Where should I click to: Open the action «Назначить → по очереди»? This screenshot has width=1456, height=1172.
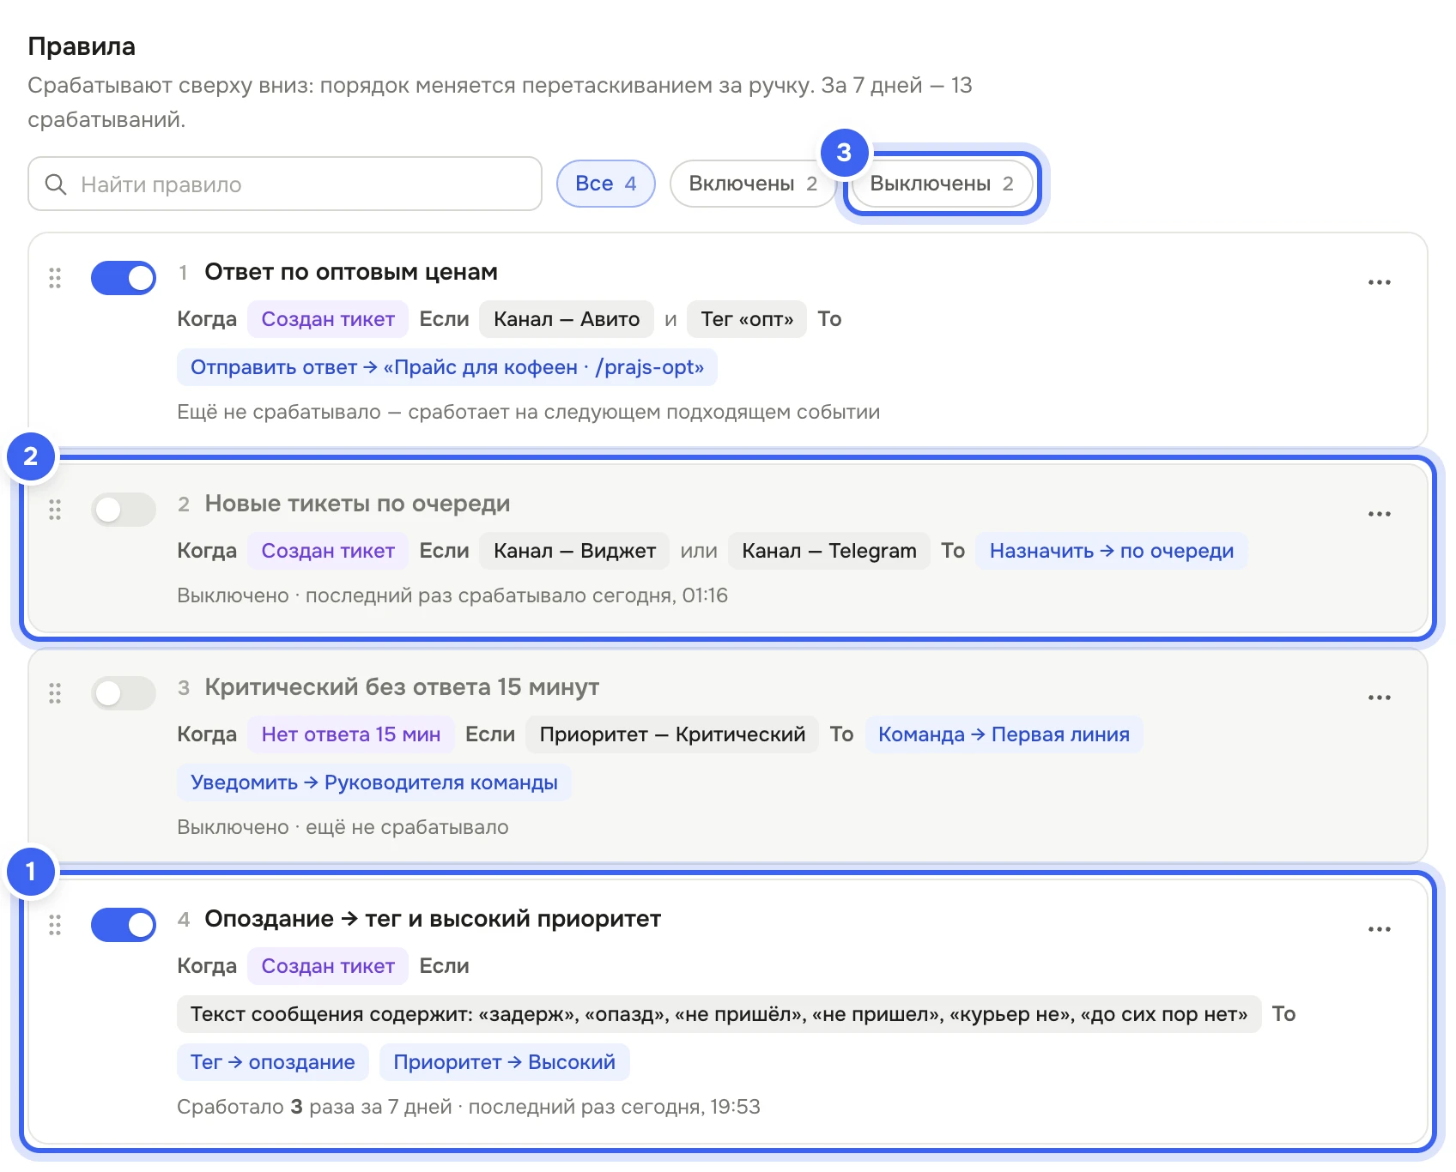coord(1112,551)
